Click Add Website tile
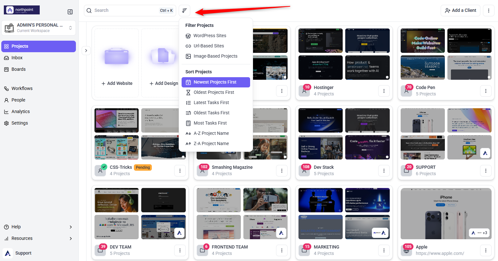The height and width of the screenshot is (261, 498). (x=117, y=63)
